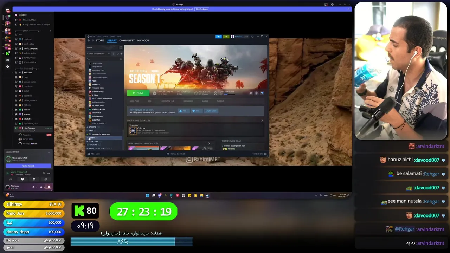This screenshot has height=253, width=450.
Task: Select Town of Salem 2 in library
Action: (98, 123)
